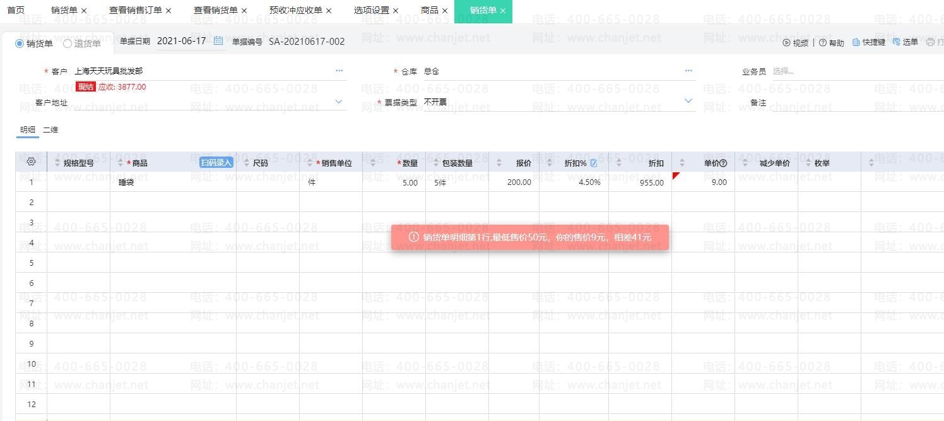This screenshot has width=944, height=421.
Task: Expand the 票据类型 dropdown
Action: coord(688,101)
